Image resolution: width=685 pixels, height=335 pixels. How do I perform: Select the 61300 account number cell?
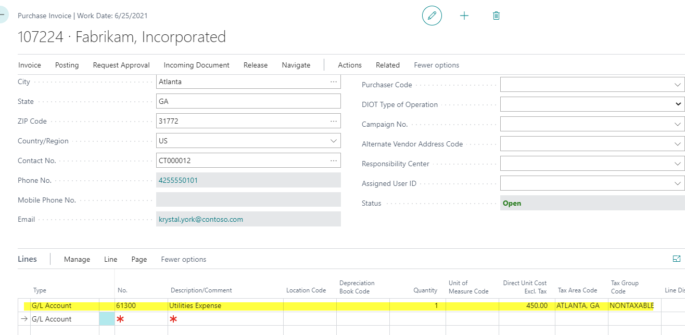(x=141, y=305)
